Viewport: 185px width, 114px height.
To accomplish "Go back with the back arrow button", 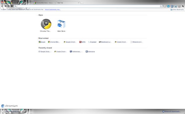I will coord(2,6).
